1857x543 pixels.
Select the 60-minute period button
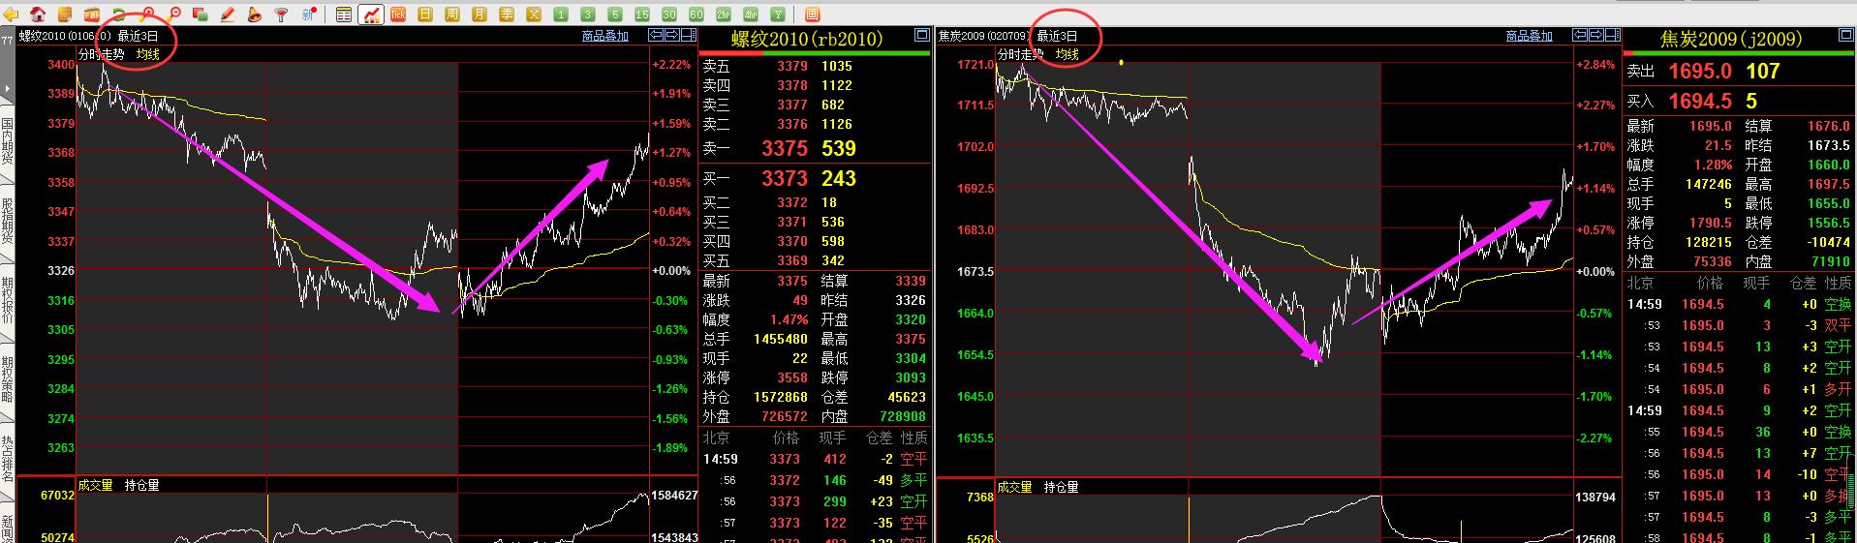[696, 15]
